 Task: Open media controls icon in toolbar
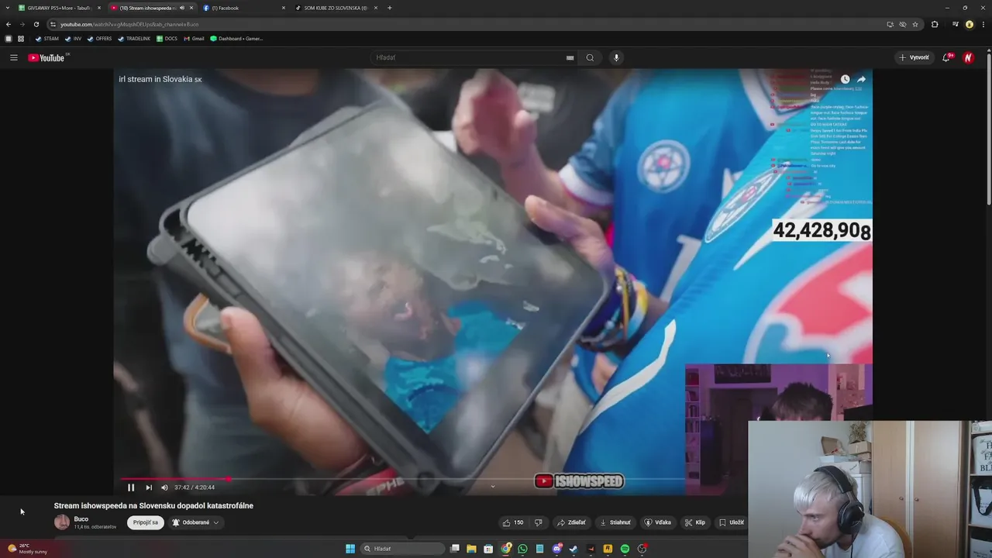tap(956, 24)
